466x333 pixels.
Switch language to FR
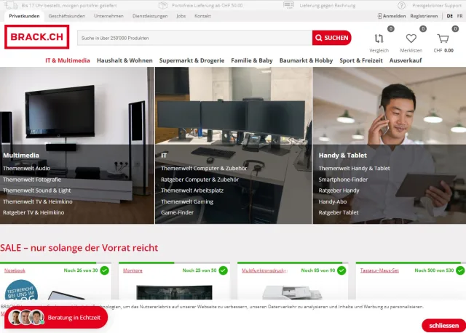coord(459,16)
